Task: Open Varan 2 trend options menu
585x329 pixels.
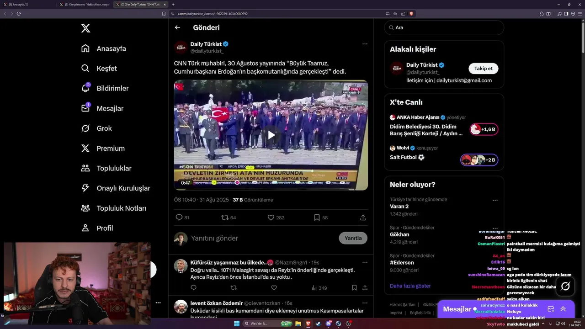Action: [x=495, y=200]
